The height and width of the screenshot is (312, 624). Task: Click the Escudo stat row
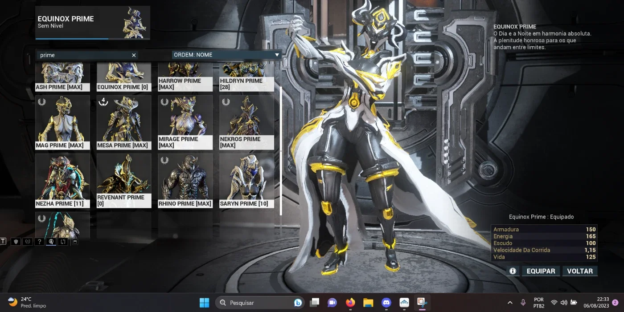(x=544, y=243)
